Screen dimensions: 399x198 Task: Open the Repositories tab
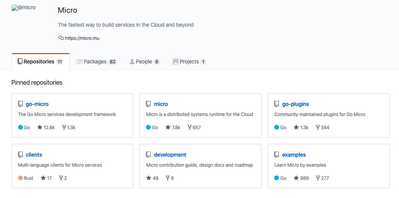point(41,61)
